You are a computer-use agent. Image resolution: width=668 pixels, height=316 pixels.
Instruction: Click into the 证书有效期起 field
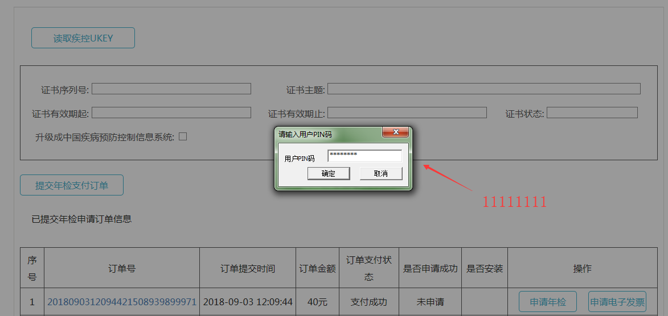pos(171,113)
